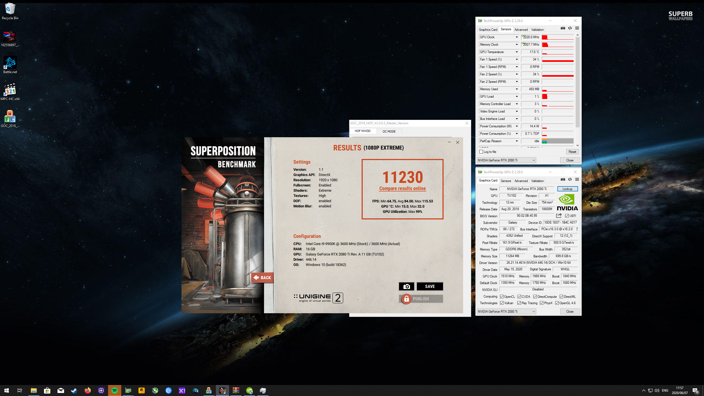Expand the Memory Clock sensor dropdown
The width and height of the screenshot is (704, 396).
click(x=517, y=45)
